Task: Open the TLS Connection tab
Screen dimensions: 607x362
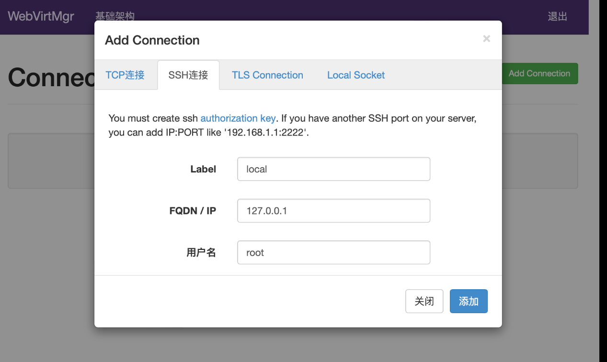Action: 267,75
